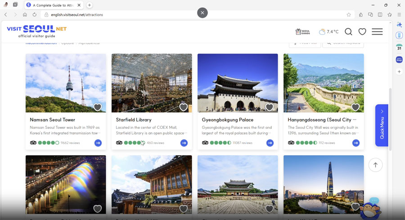Open the Seoul Goods shop icon
Screen dimensions: 405x220
pyautogui.click(x=302, y=32)
